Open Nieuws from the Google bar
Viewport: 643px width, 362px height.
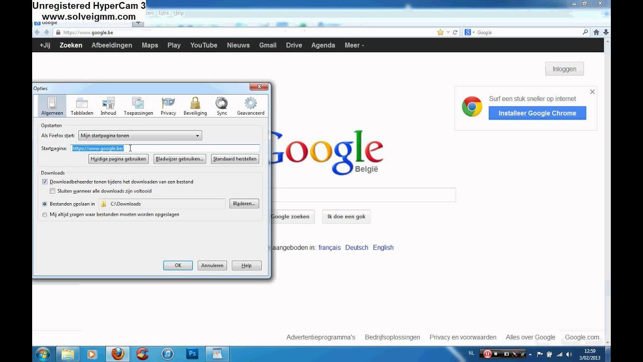(238, 45)
